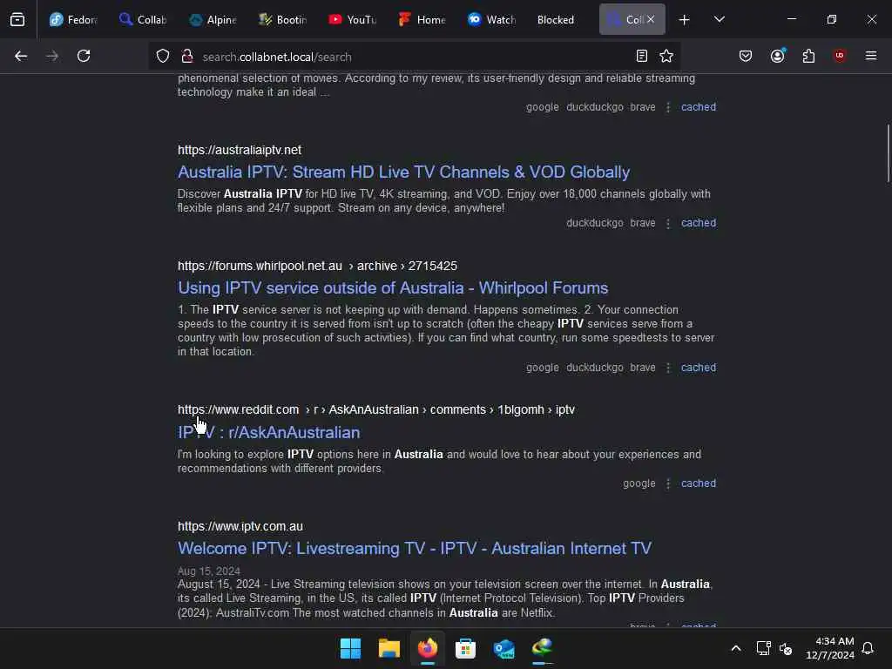Expand more options dots for Whirlpool result

click(x=668, y=368)
